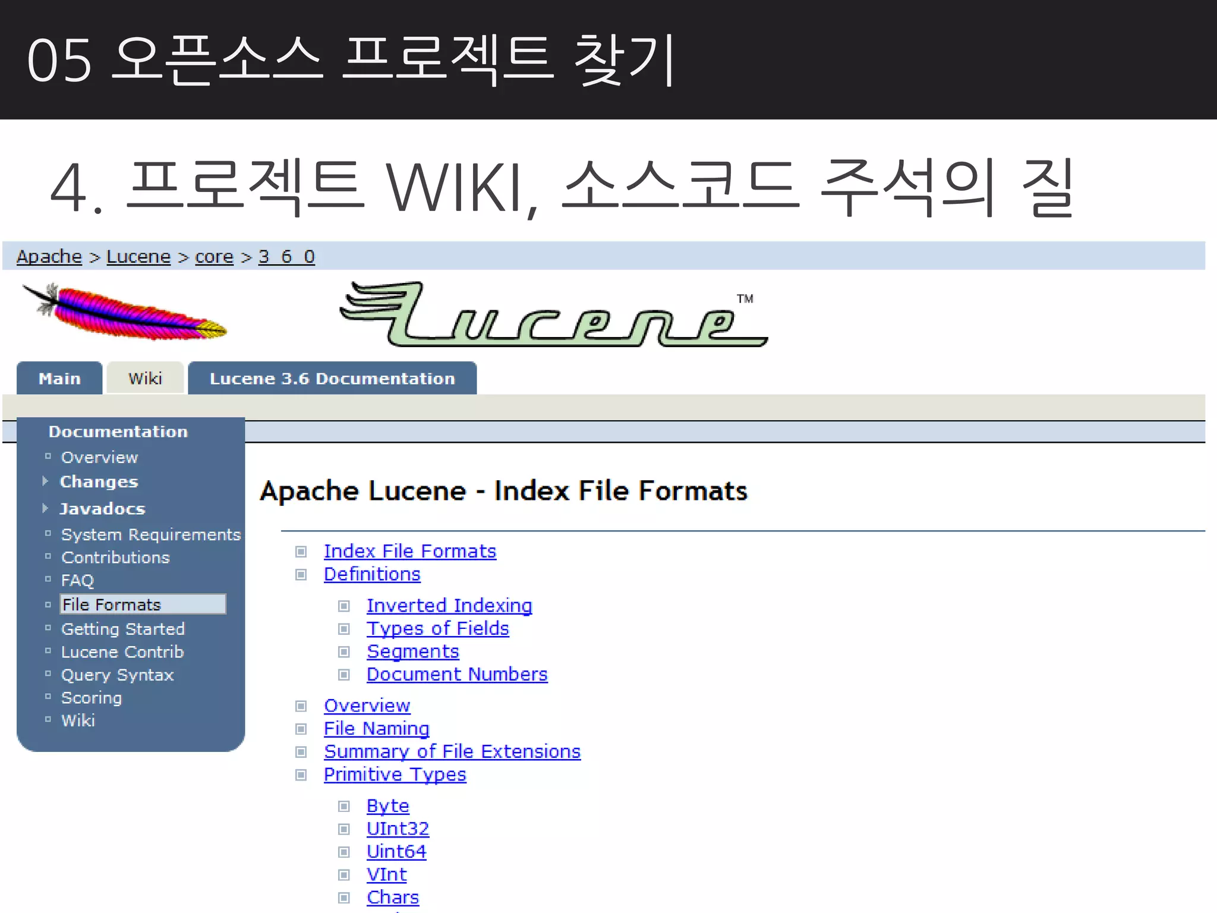Viewport: 1217px width, 913px height.
Task: Click the Apache Lucene - Index File Formats heading
Action: pos(504,491)
